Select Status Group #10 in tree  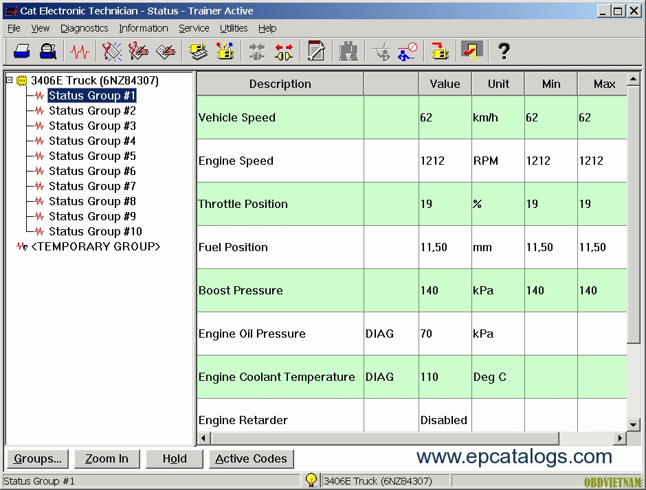tap(95, 232)
